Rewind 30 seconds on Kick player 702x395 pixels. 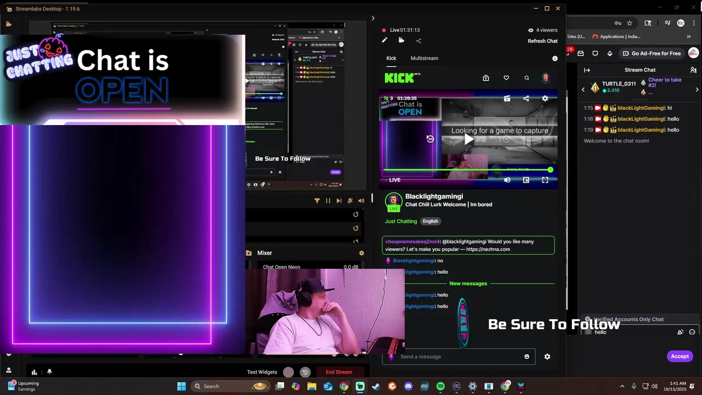[430, 139]
